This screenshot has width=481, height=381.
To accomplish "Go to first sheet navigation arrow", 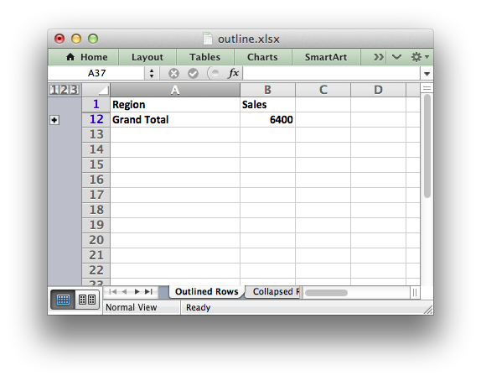I will [113, 291].
